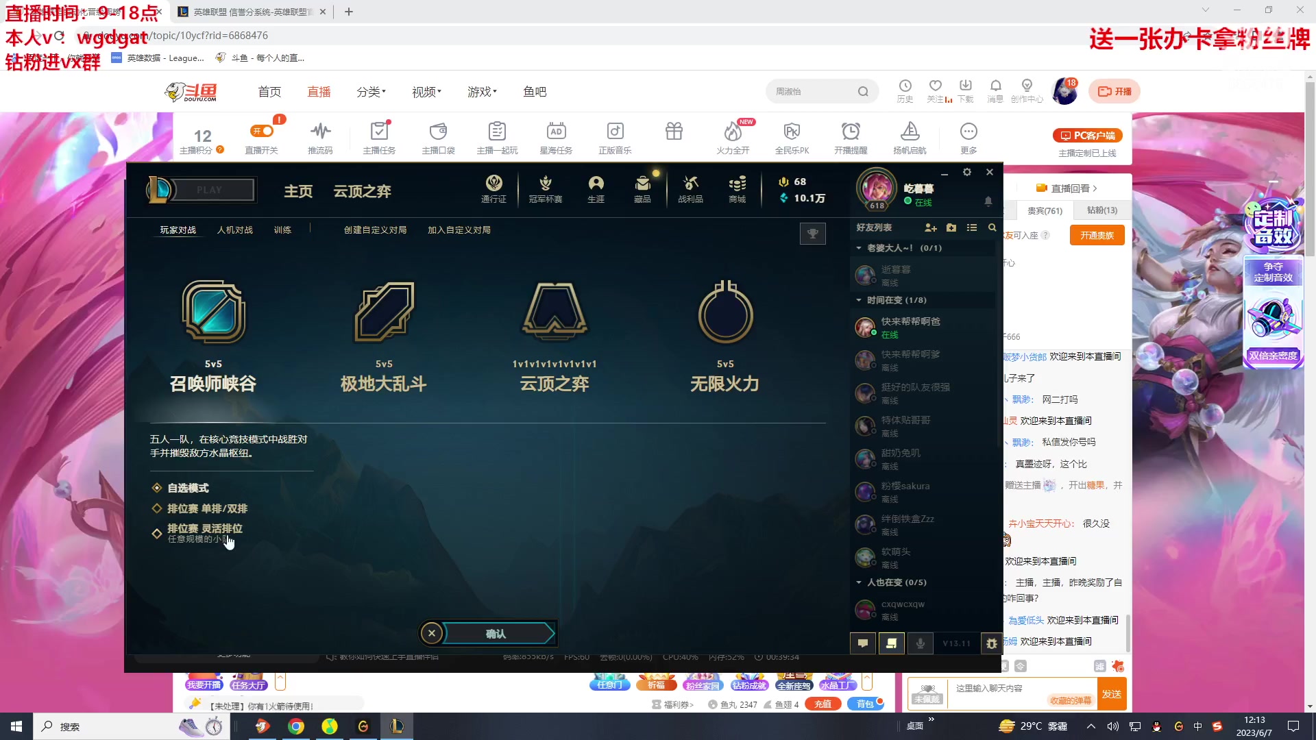Screen dimensions: 1316x740
Task: Click the 开通贵族 button
Action: (1097, 235)
